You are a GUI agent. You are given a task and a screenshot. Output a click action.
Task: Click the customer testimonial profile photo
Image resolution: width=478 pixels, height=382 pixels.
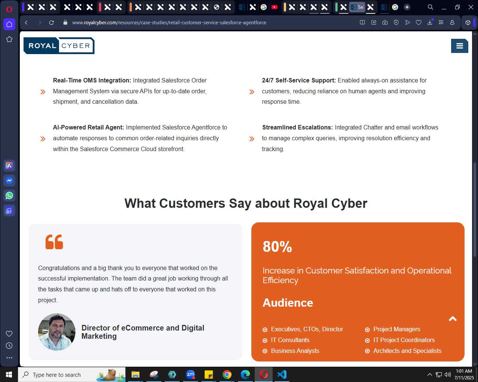click(x=57, y=332)
